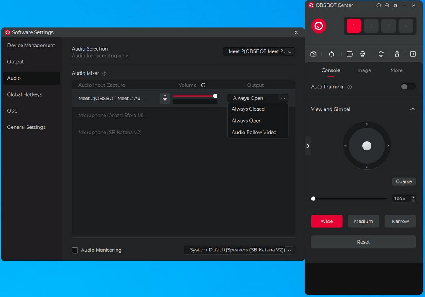This screenshot has width=425, height=297.
Task: Click the boxed arrow icon in OBSBOT toolbar
Action: coord(413,54)
